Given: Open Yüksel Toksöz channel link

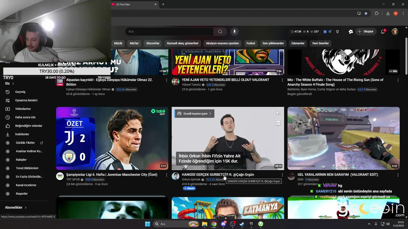Looking at the screenshot, I should pyautogui.click(x=191, y=85).
